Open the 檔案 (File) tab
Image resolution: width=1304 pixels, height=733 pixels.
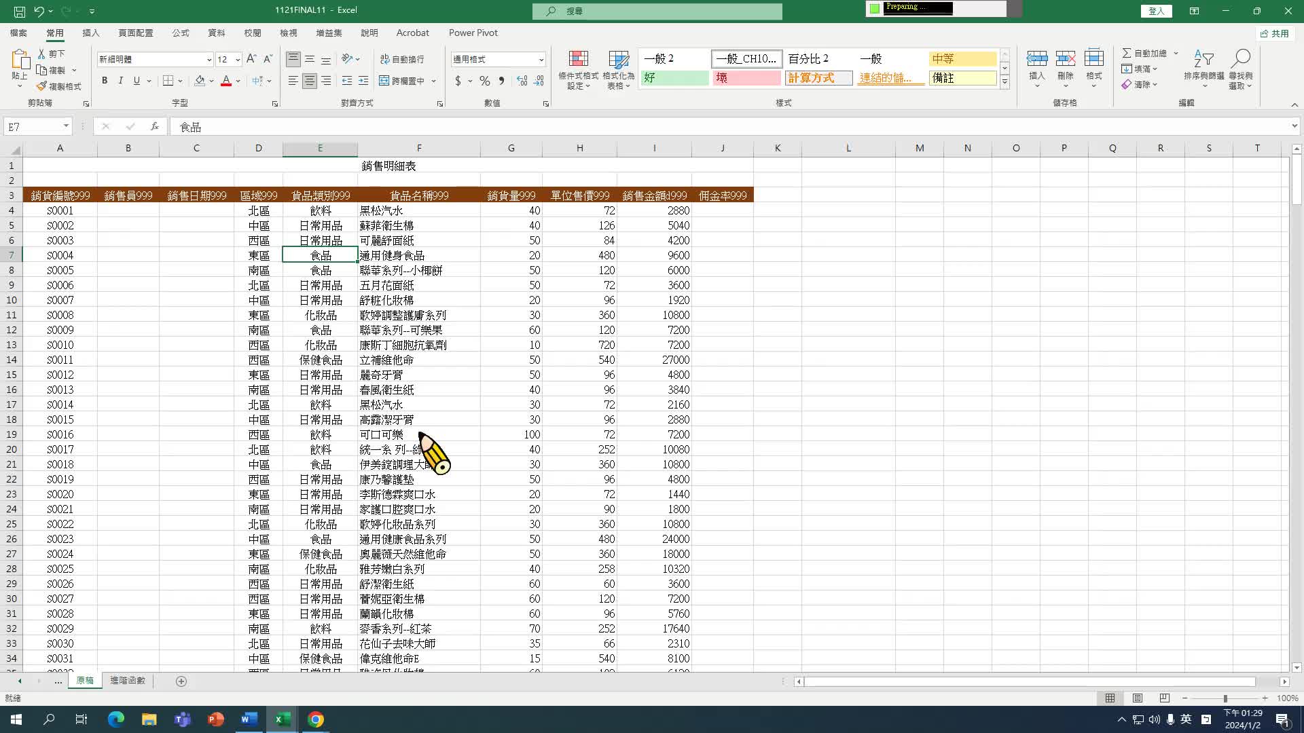[x=18, y=33]
